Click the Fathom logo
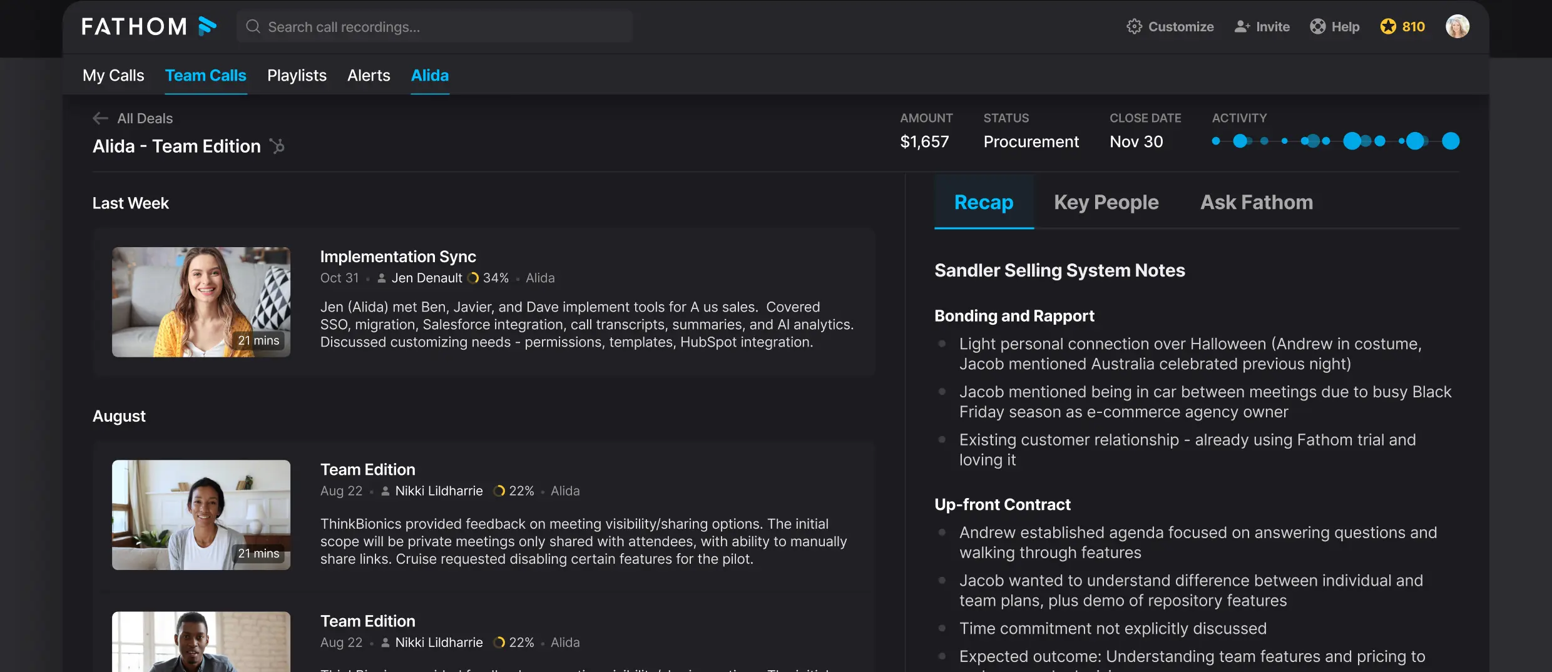The image size is (1552, 672). click(149, 26)
